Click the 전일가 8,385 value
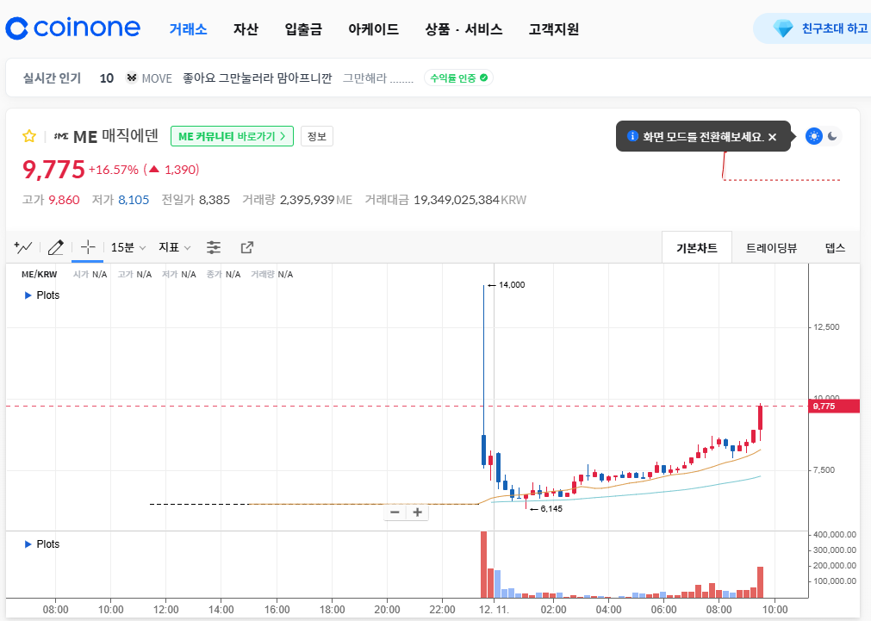 (215, 200)
